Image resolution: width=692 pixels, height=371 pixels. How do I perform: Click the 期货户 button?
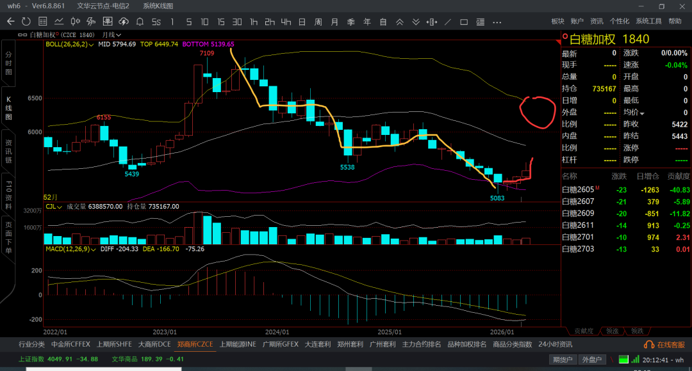click(564, 359)
